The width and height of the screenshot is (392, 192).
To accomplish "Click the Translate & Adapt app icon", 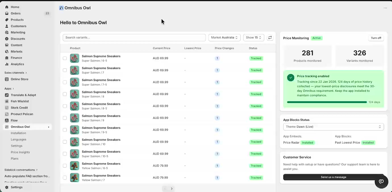I will pos(7,95).
